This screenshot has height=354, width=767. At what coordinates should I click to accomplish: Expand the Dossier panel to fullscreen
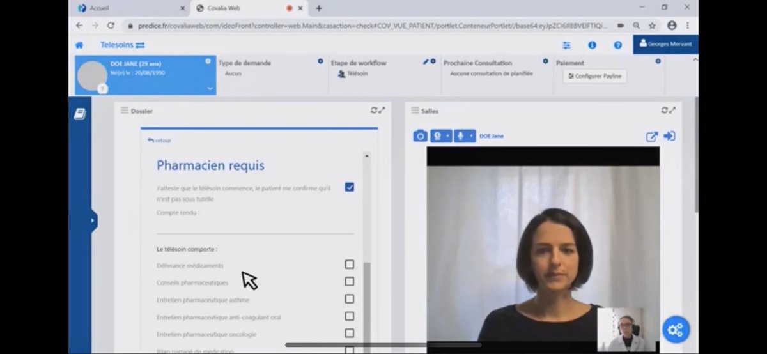(x=382, y=111)
